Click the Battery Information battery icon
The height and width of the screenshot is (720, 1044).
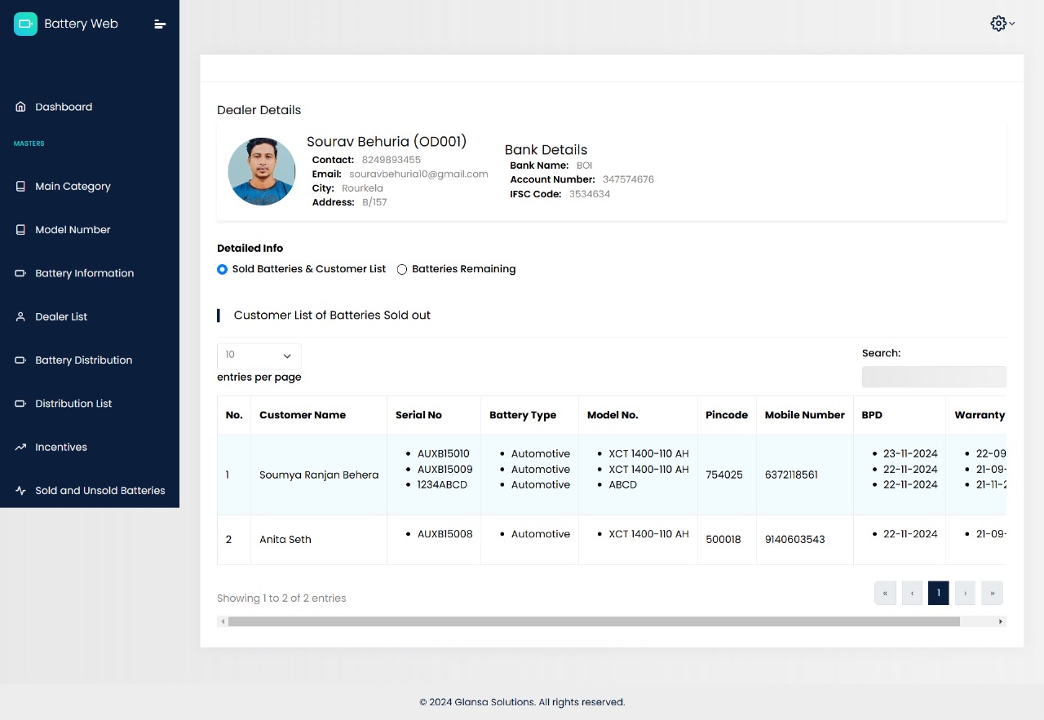point(20,273)
